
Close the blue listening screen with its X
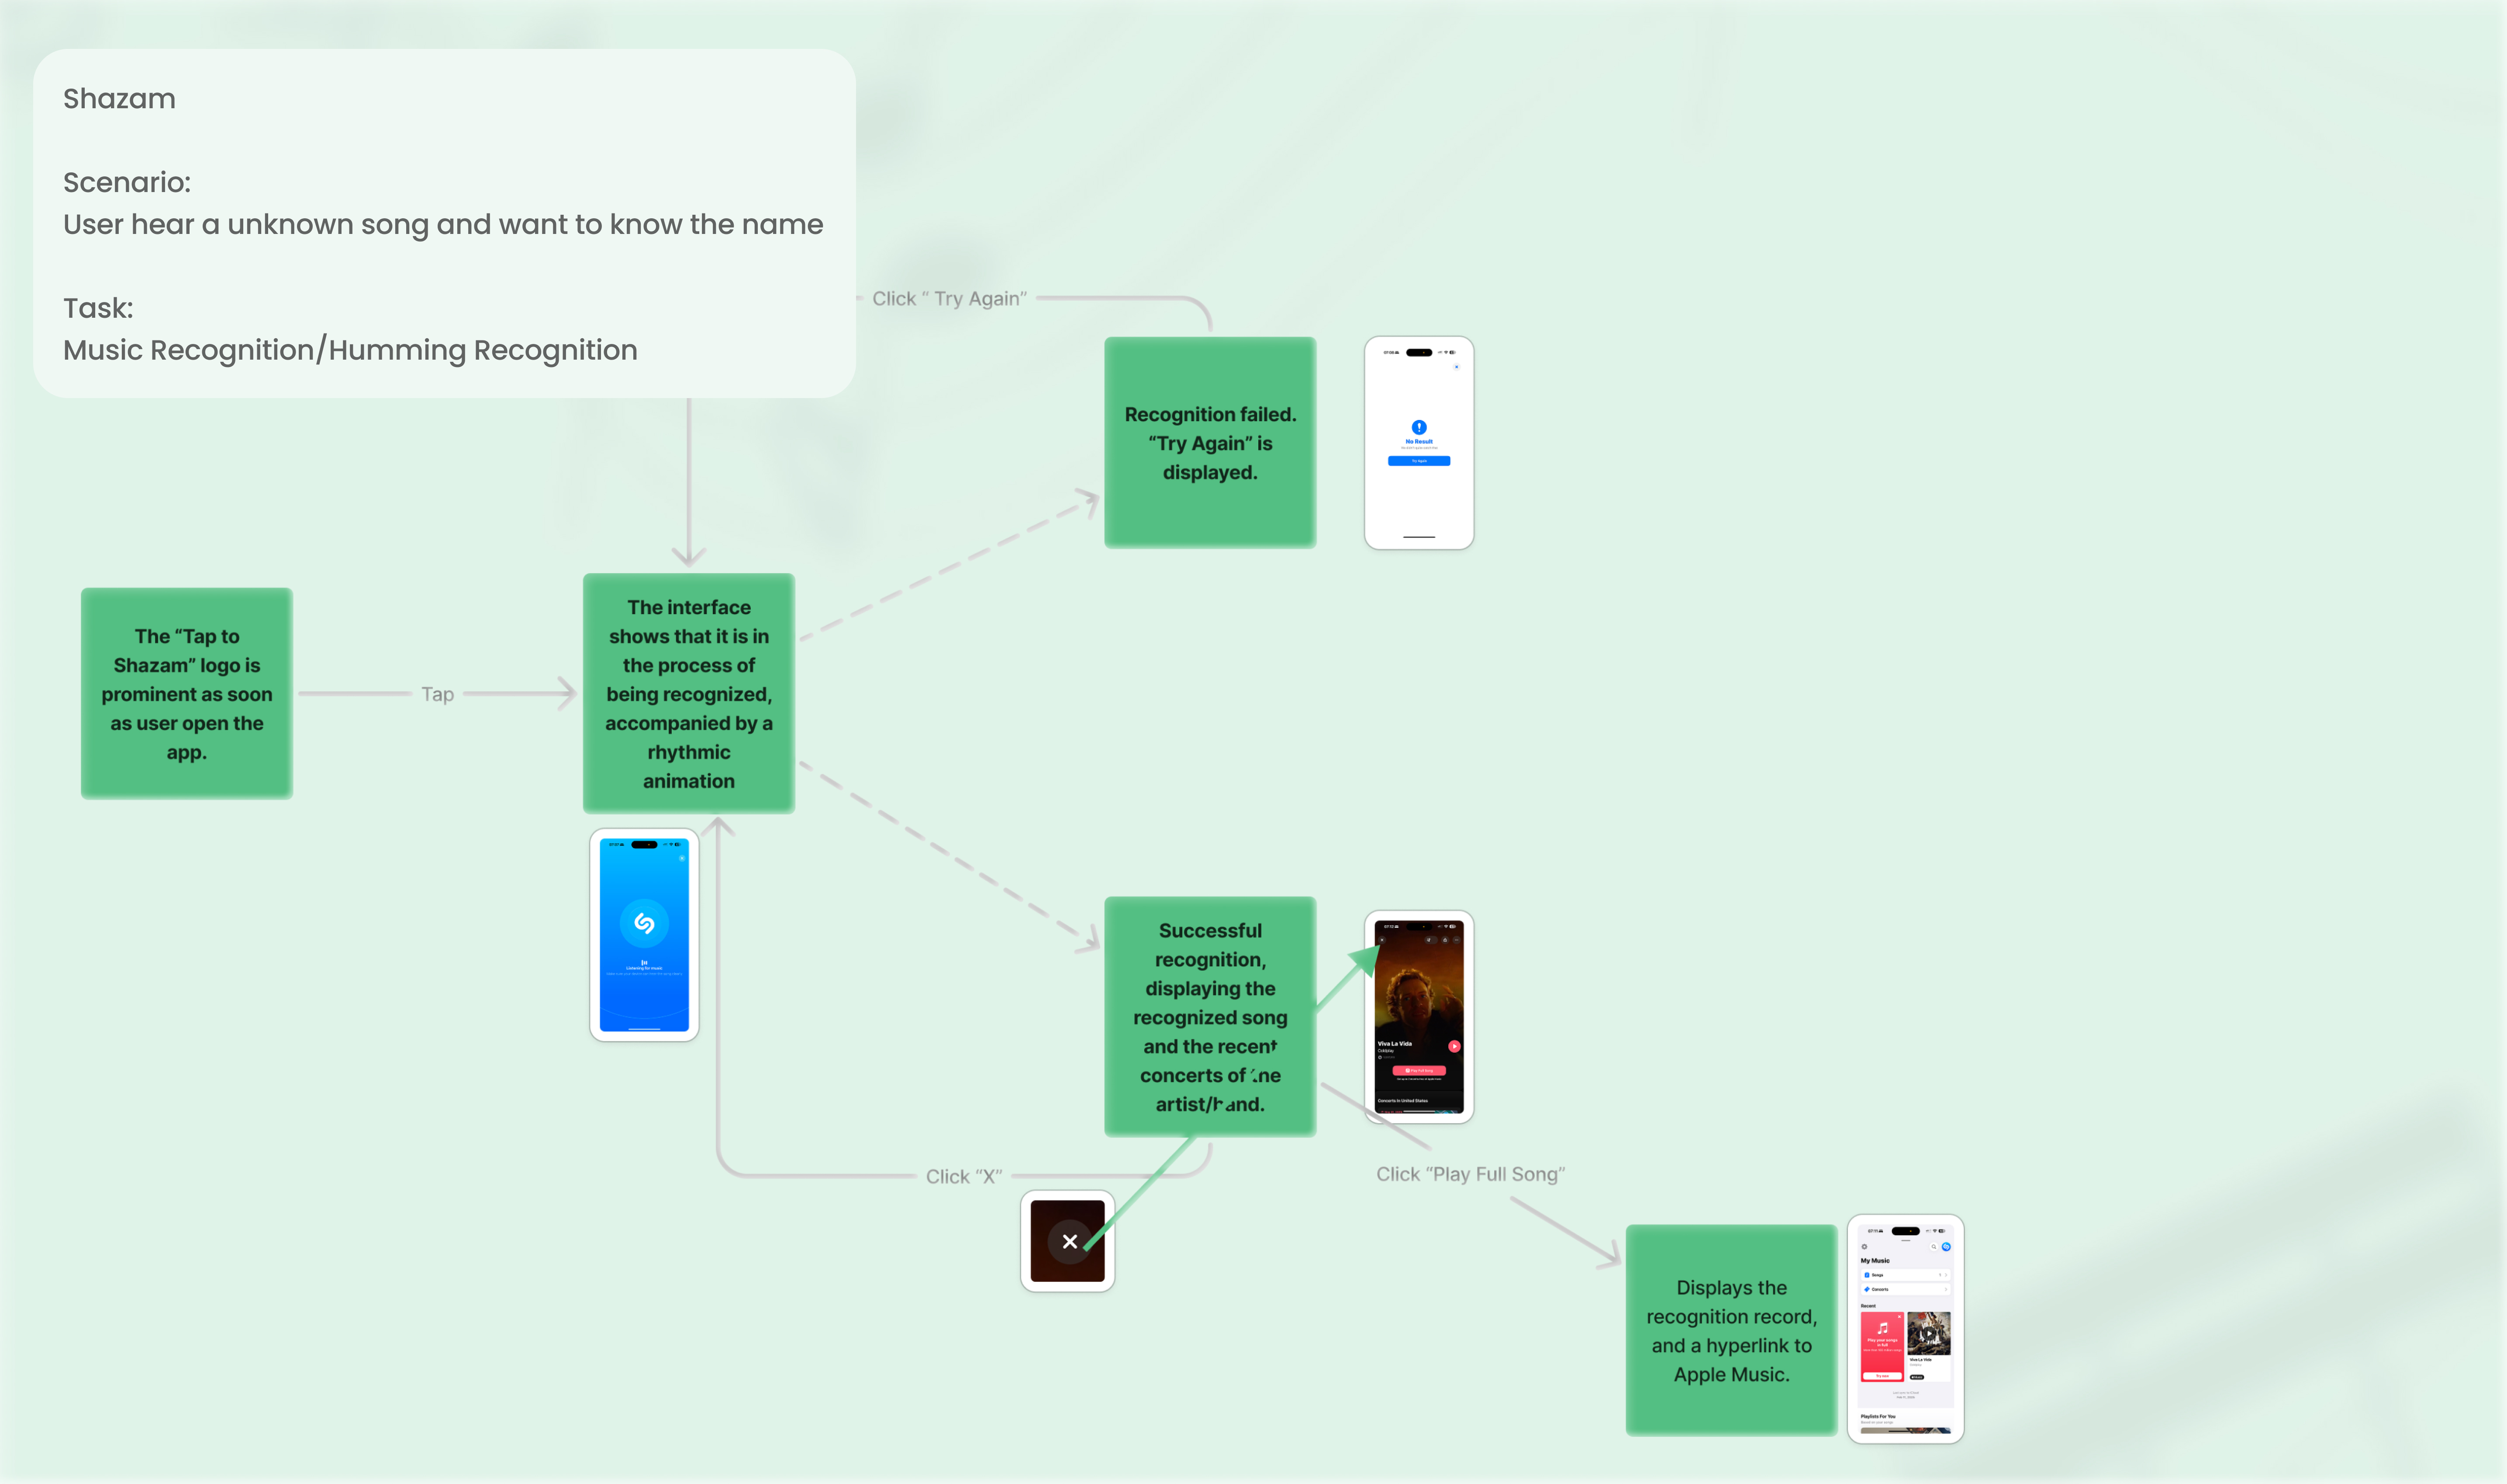click(682, 858)
